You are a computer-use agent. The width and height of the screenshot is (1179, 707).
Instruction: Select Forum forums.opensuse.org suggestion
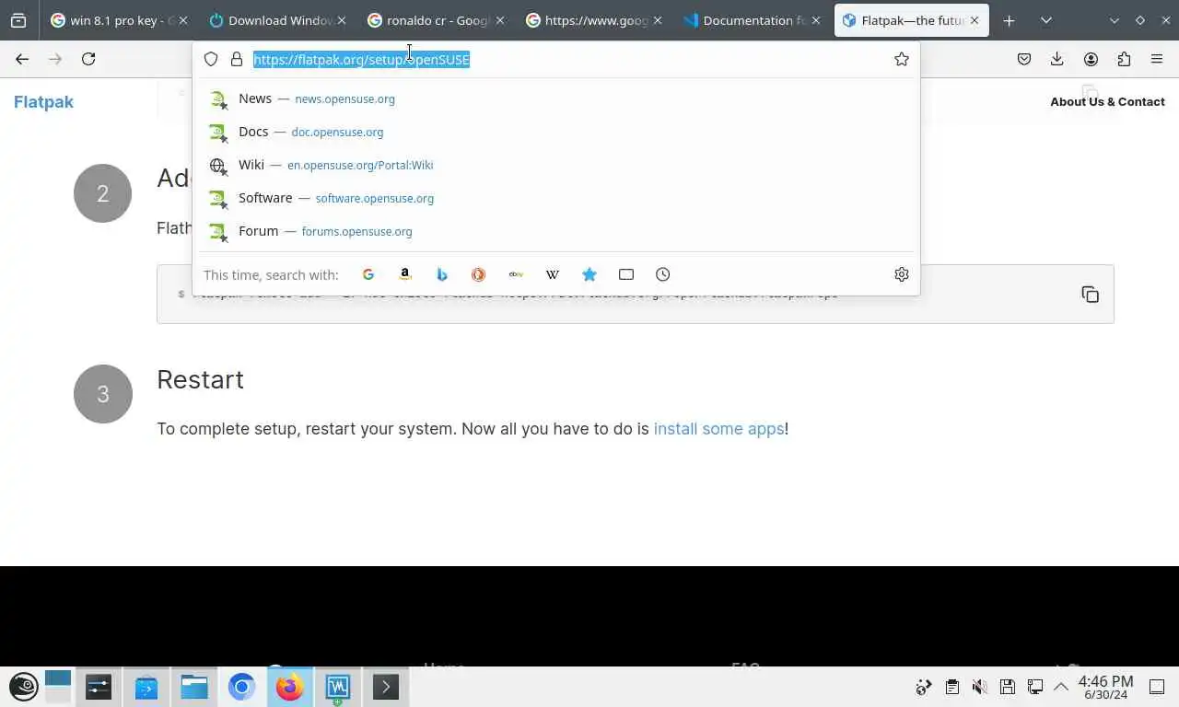tap(556, 231)
